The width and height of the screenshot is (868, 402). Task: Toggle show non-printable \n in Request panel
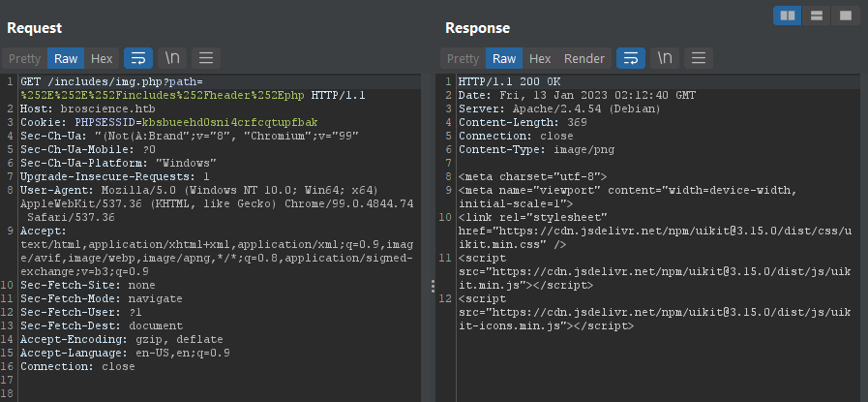tap(172, 58)
